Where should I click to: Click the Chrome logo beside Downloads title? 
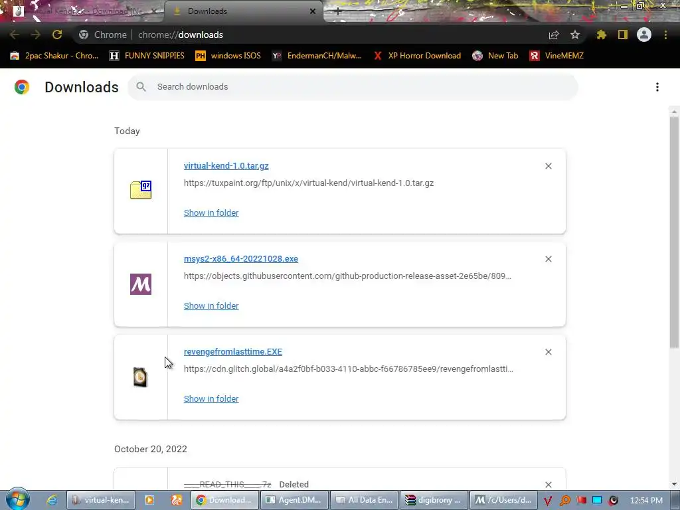point(22,87)
